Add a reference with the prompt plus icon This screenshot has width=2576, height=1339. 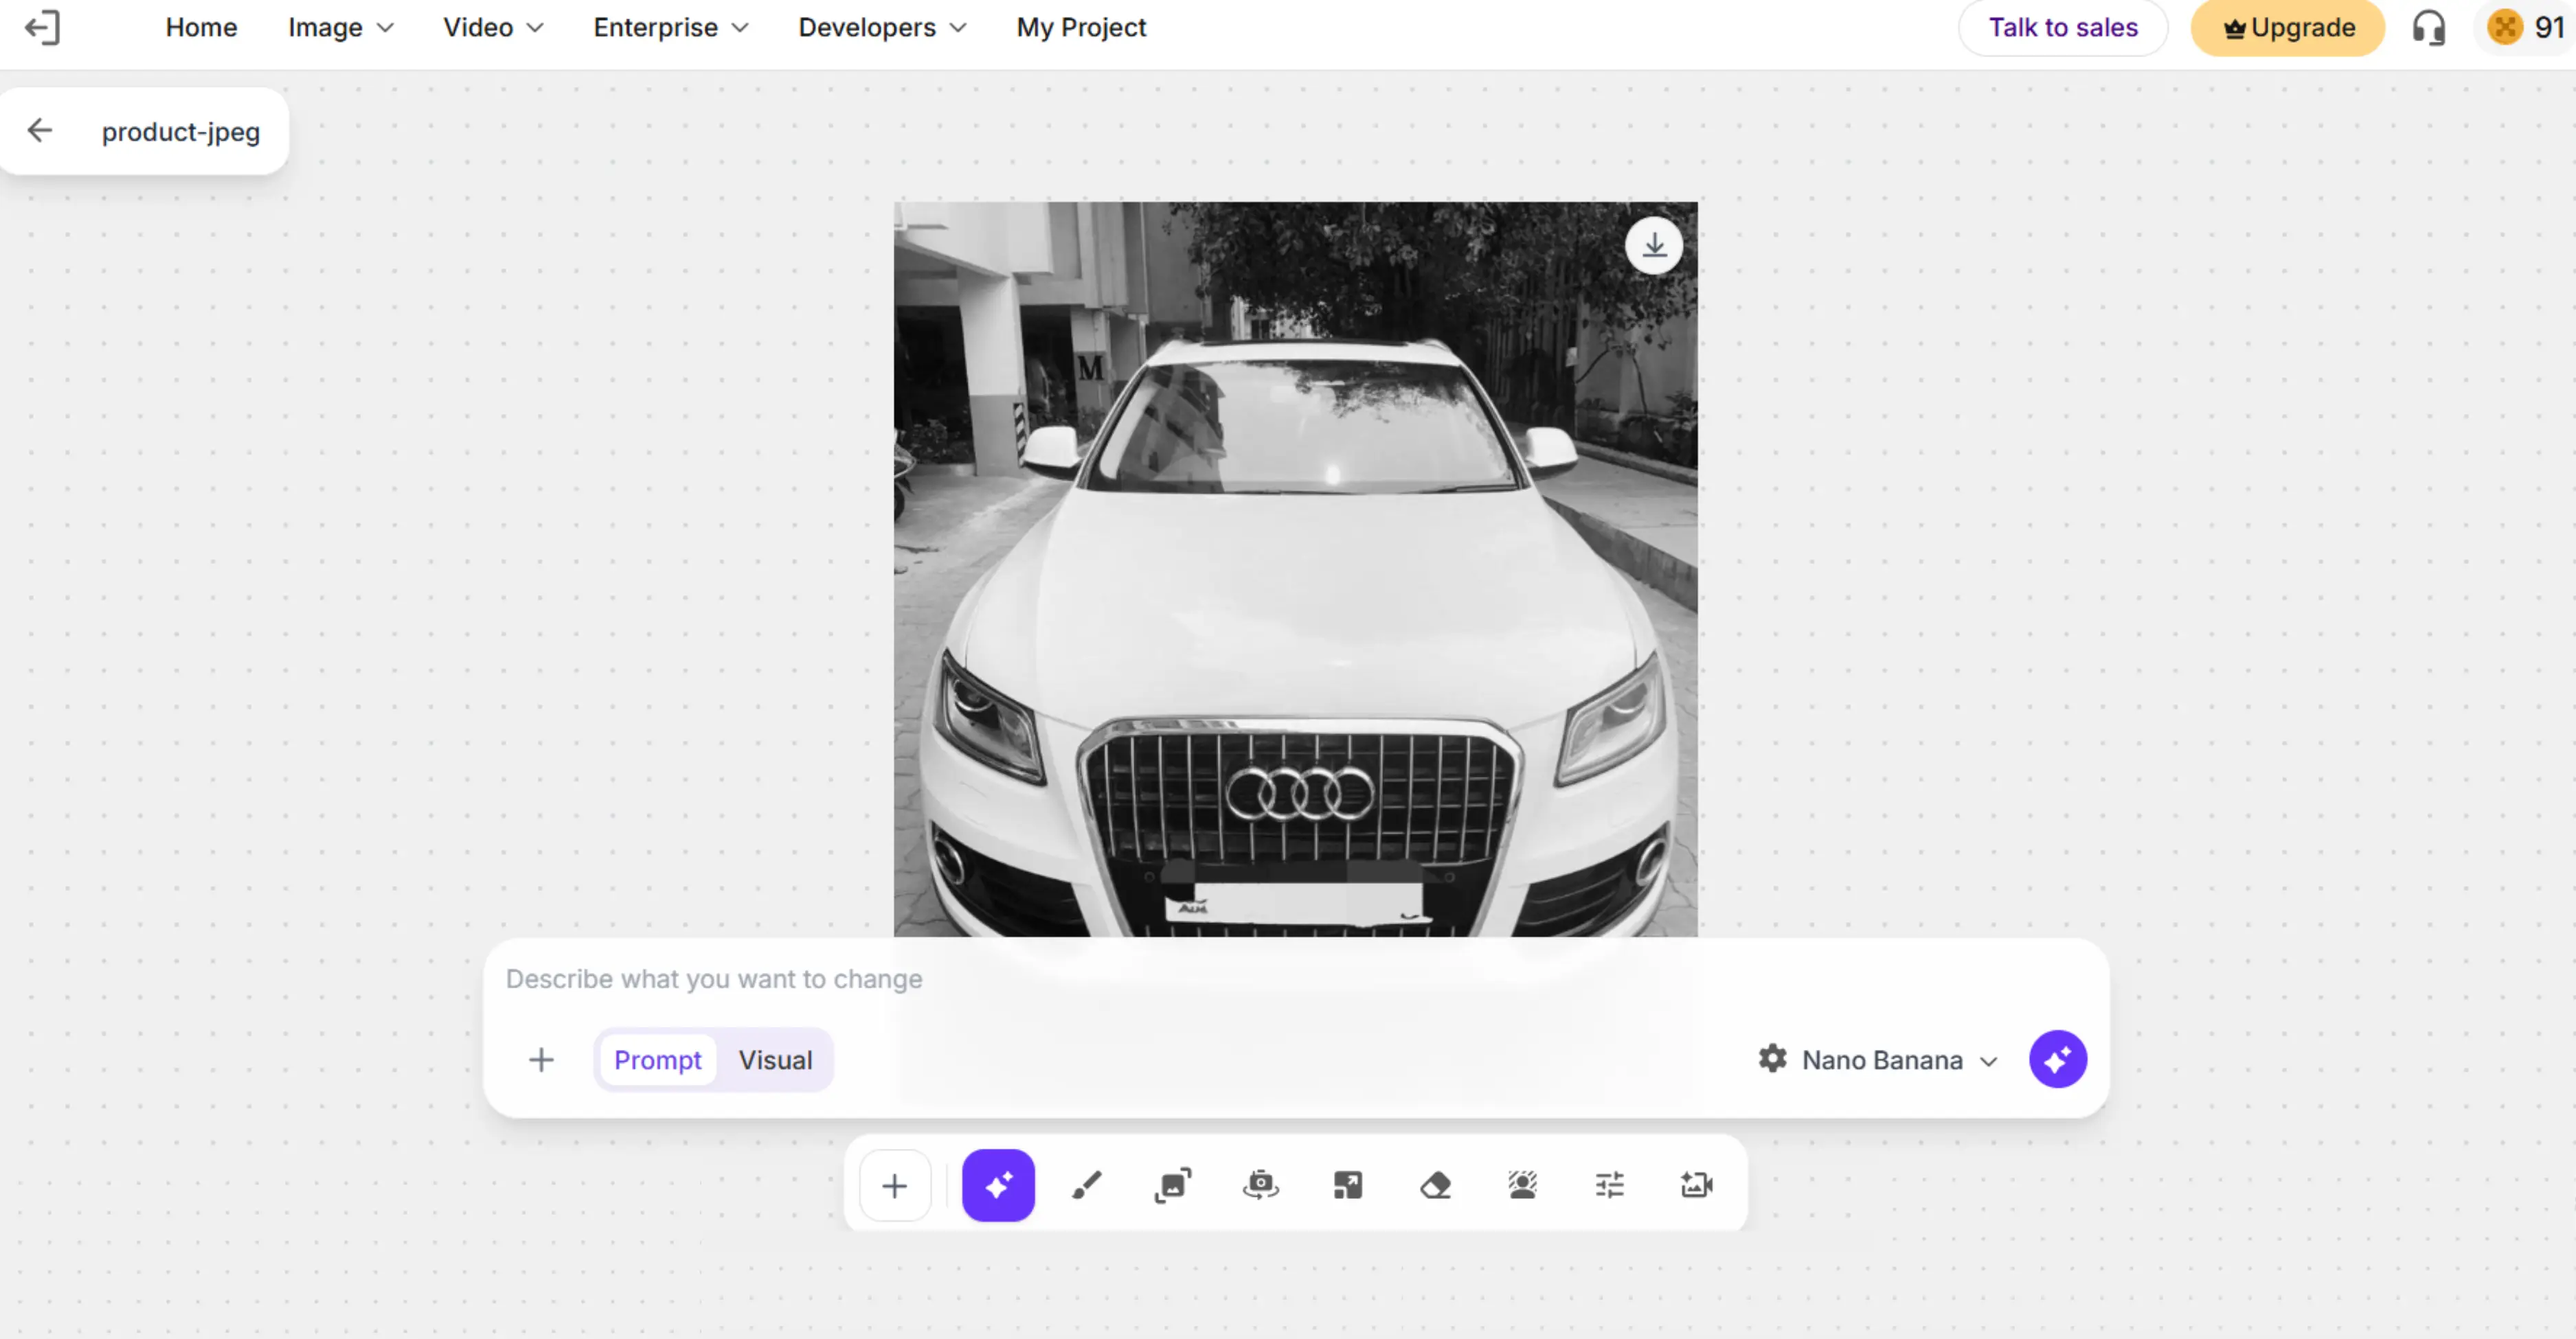coord(541,1060)
